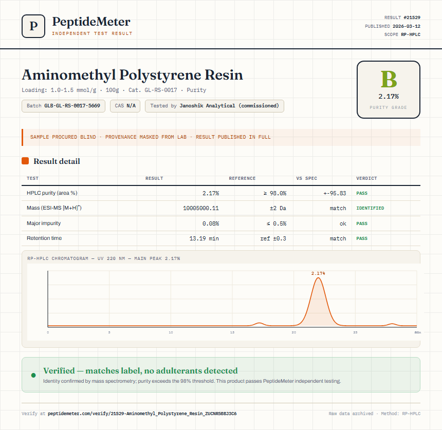The height and width of the screenshot is (430, 442).
Task: Click the main peak in the chromatogram
Action: [x=318, y=302]
